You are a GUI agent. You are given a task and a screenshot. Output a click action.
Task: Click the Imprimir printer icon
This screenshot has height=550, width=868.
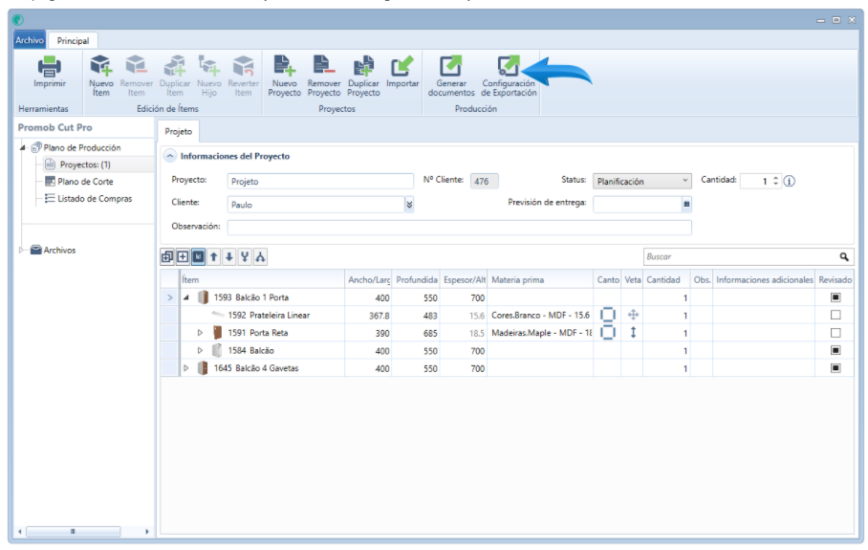[50, 66]
